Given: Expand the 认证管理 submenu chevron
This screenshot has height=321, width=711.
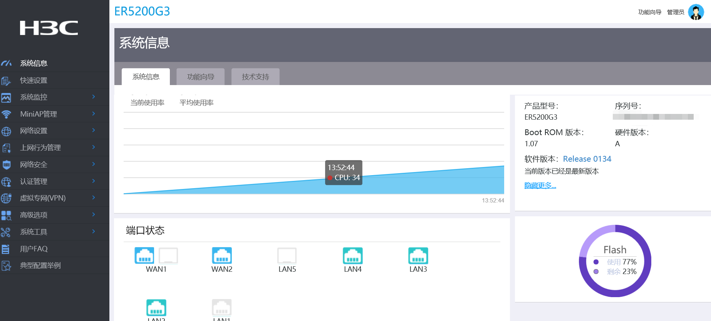Looking at the screenshot, I should tap(94, 181).
